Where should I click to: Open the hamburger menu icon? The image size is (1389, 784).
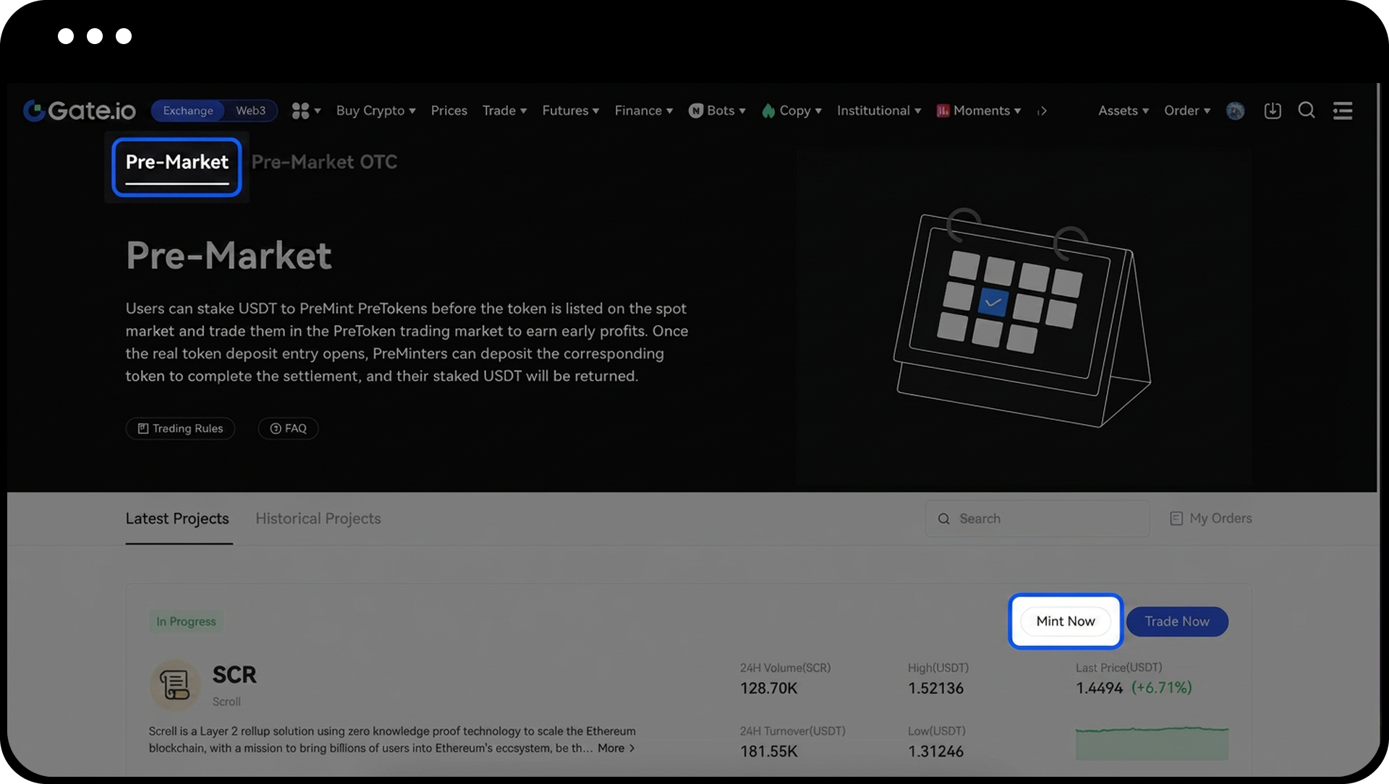point(1342,111)
